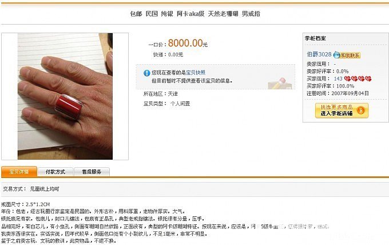Viewport: 389px width, 245px height.
Task: Click the blue info icon in snapshot notice
Action: point(146,73)
